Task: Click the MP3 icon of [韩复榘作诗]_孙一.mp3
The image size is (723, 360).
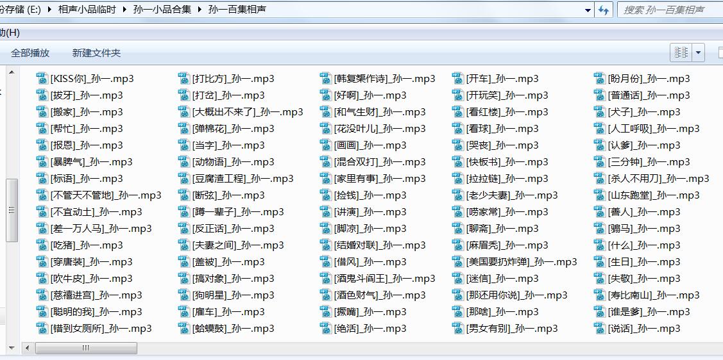Action: click(x=326, y=78)
